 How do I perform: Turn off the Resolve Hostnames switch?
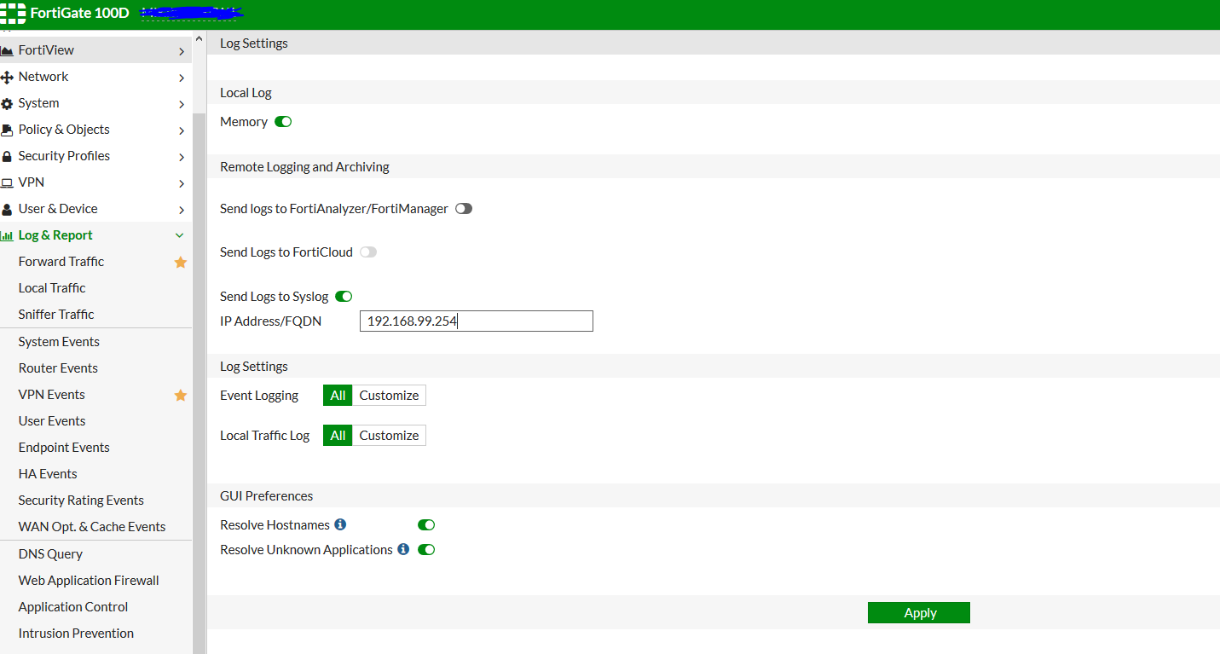pyautogui.click(x=426, y=525)
